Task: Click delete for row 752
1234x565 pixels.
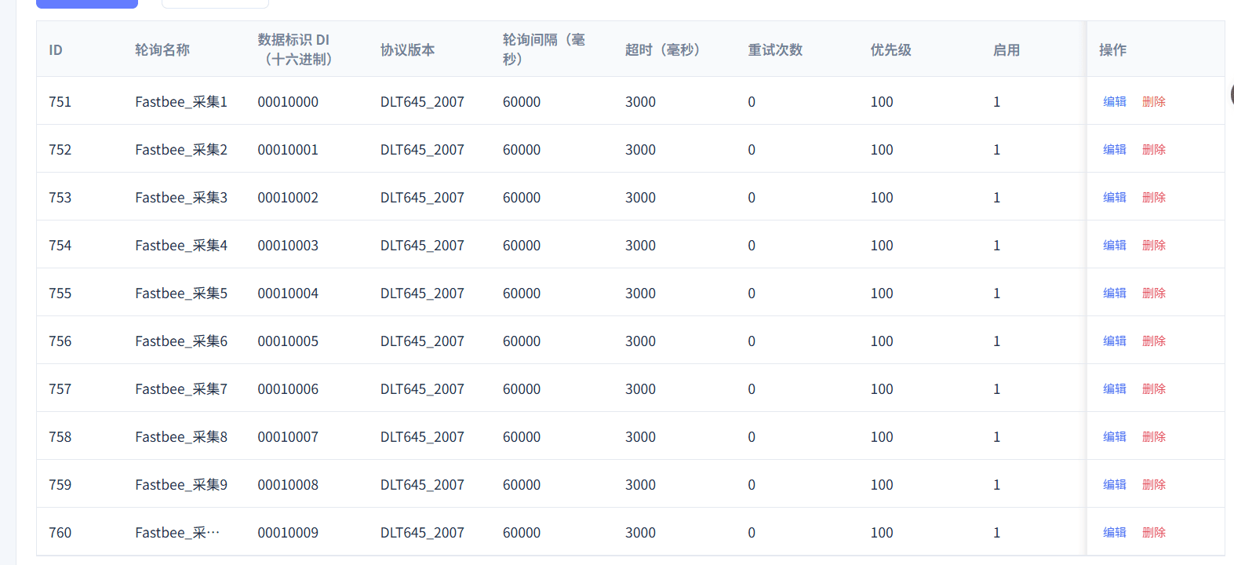Action: coord(1153,149)
